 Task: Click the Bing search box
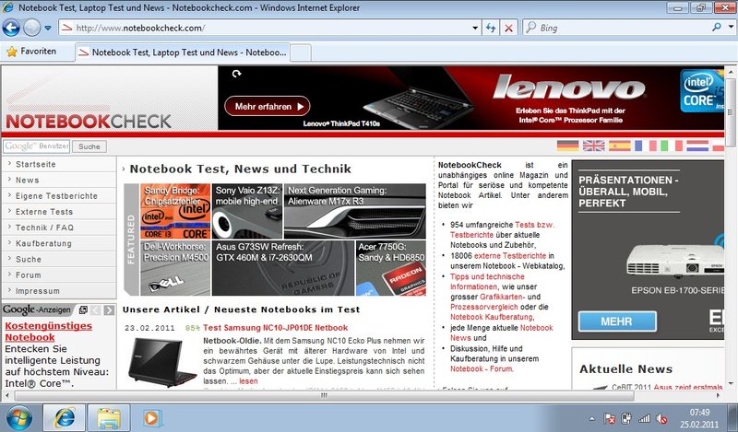click(616, 28)
